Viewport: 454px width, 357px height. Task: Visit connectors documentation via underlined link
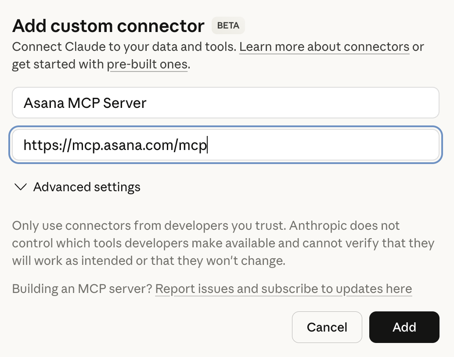tap(324, 46)
